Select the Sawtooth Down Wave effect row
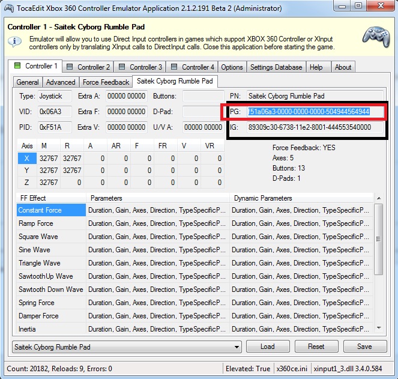This screenshot has width=398, height=379. [194, 290]
